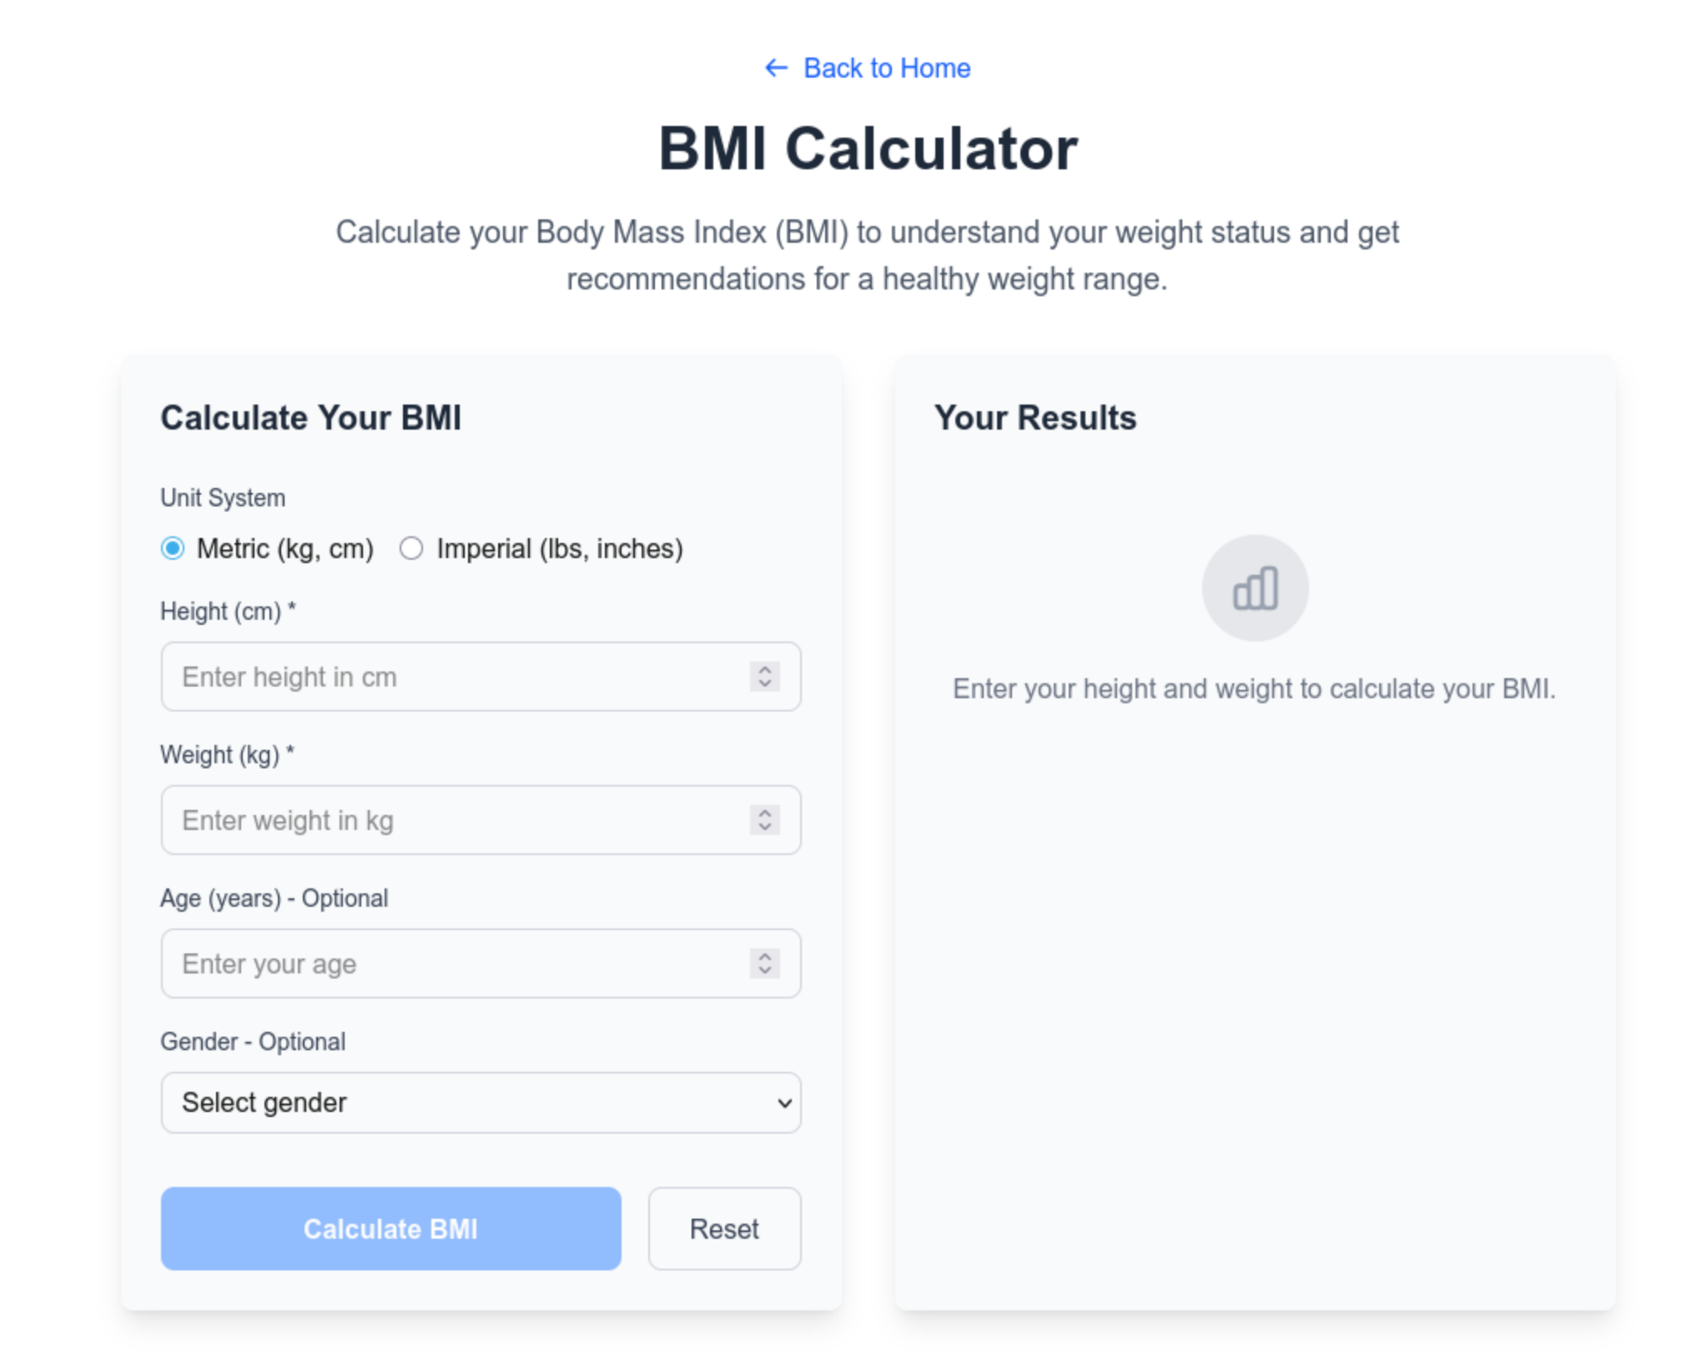Viewport: 1682px width, 1363px height.
Task: Increase weight using the up stepper arrow
Action: 764,812
